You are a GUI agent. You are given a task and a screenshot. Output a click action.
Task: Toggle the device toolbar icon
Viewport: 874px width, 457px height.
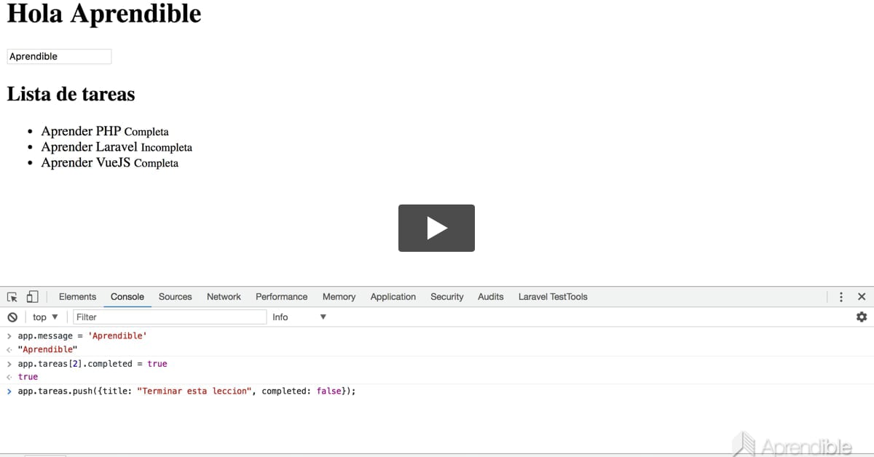(32, 297)
